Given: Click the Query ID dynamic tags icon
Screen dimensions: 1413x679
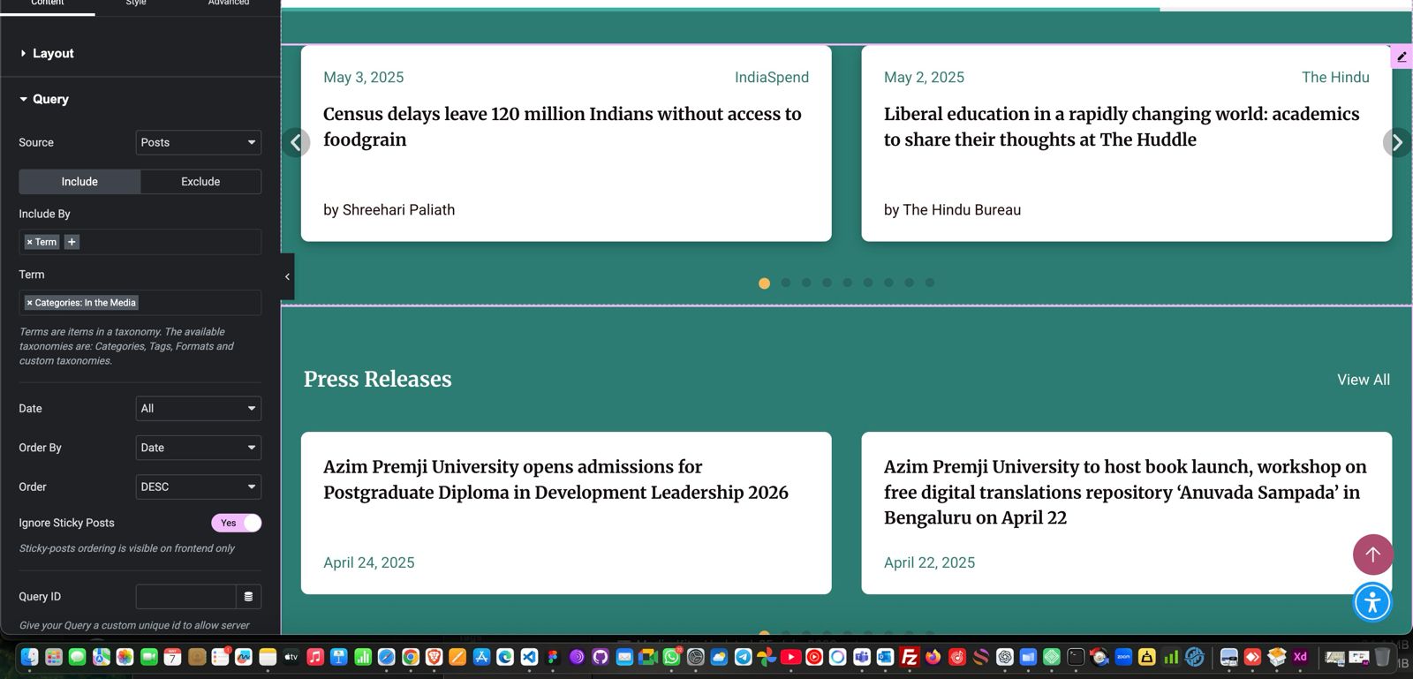Looking at the screenshot, I should (x=248, y=597).
